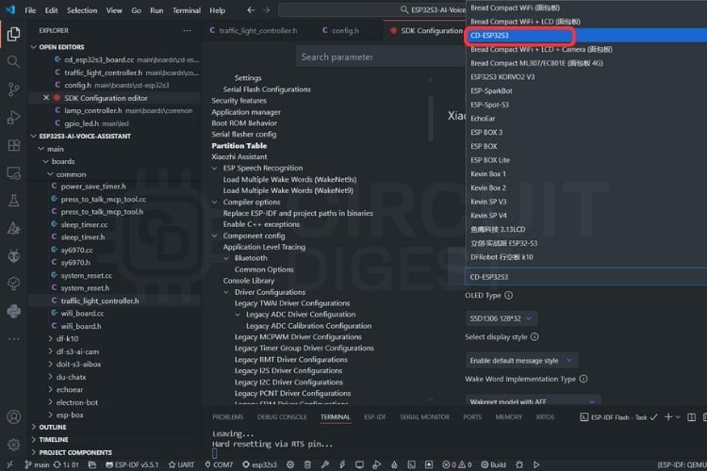Switch to the DEBUG CONSOLE panel tab
This screenshot has height=471, width=707.
(x=282, y=417)
